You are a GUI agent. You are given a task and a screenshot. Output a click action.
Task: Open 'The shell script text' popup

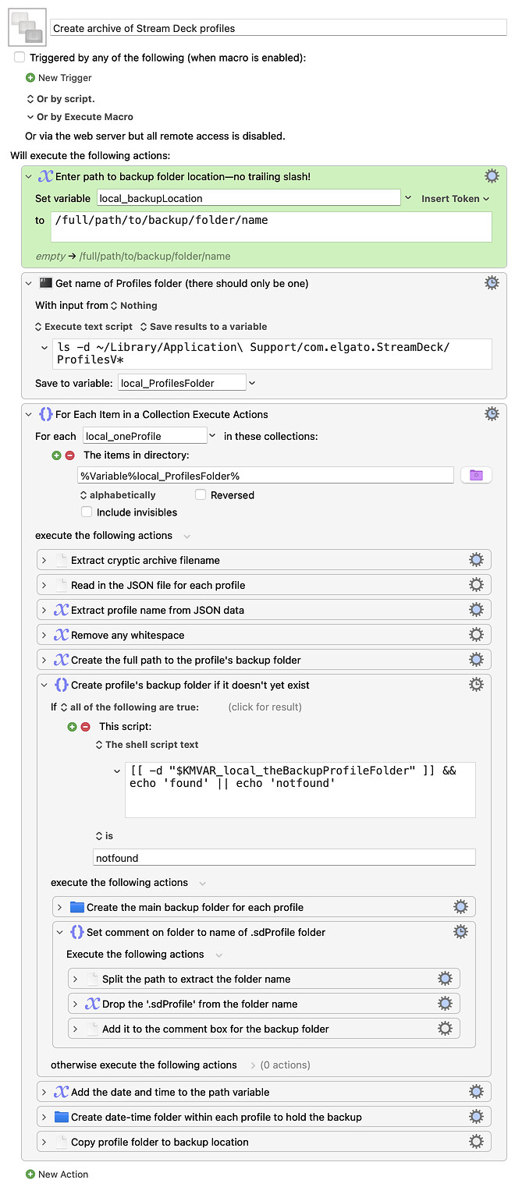point(147,745)
